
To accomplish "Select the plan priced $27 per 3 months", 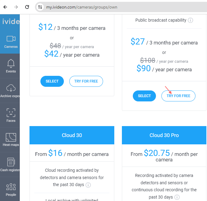I will tap(144, 96).
